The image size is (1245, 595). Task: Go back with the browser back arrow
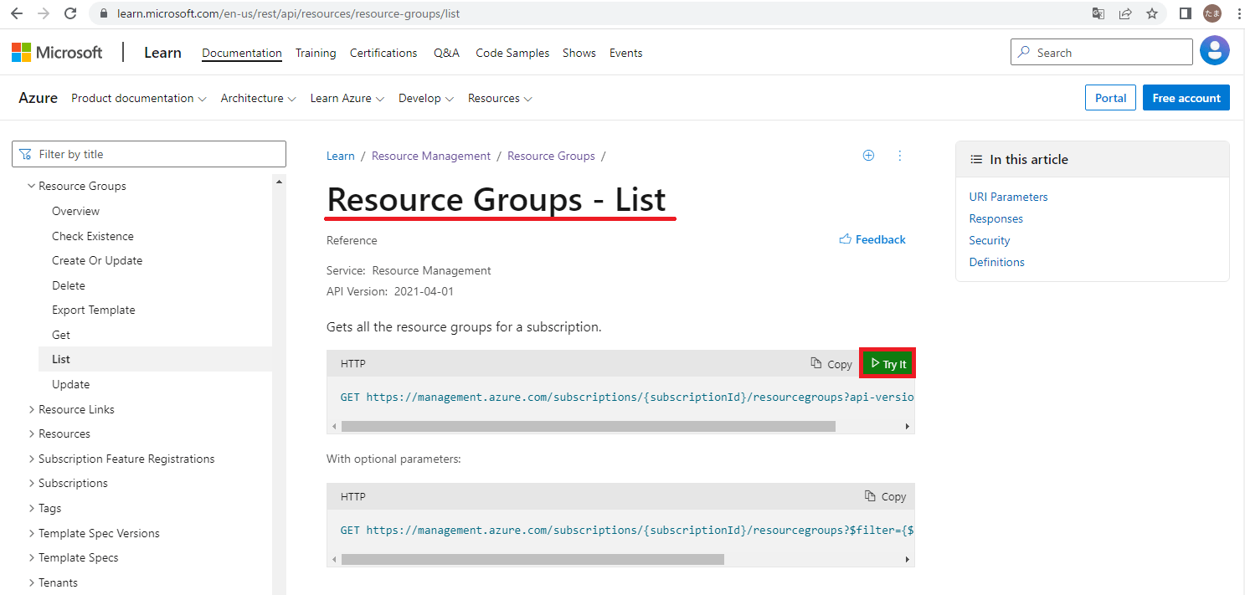pyautogui.click(x=17, y=13)
